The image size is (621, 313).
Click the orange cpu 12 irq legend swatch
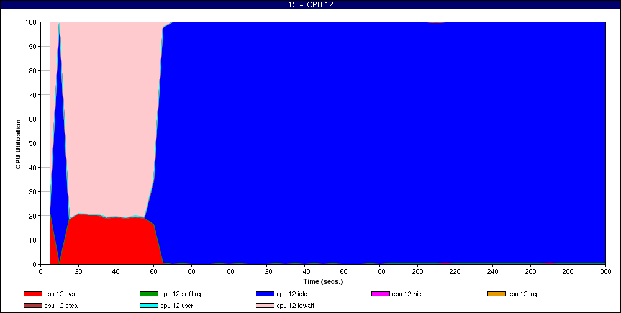(x=497, y=294)
